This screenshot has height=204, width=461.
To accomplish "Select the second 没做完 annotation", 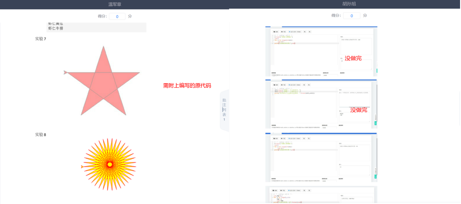I will [358, 110].
